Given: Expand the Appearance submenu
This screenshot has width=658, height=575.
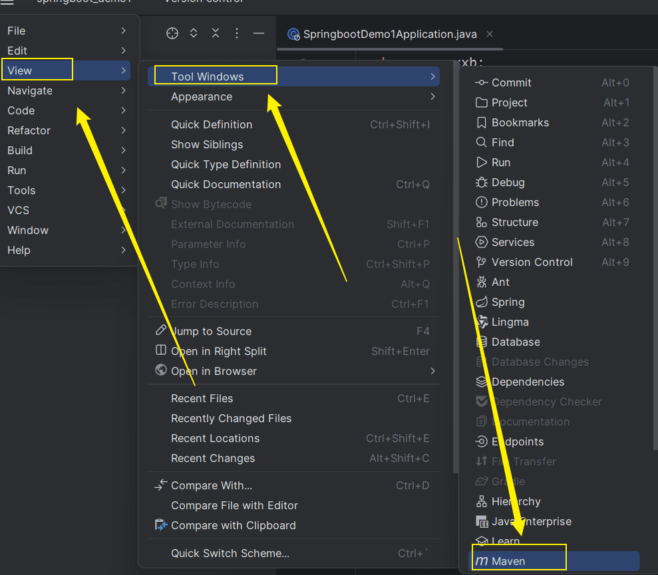Looking at the screenshot, I should coord(293,96).
